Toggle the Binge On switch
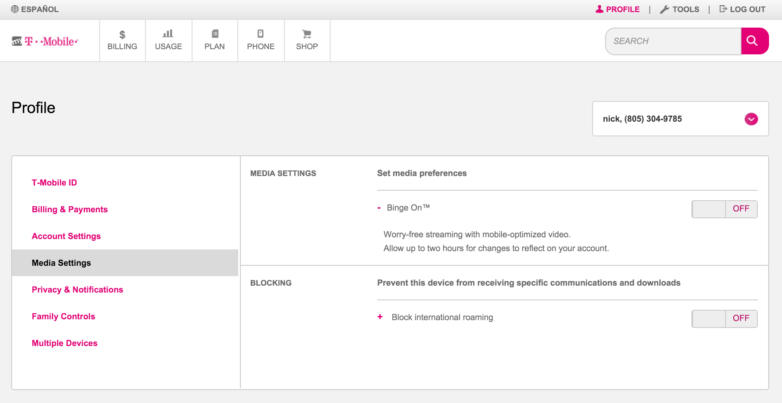The height and width of the screenshot is (403, 782). pyautogui.click(x=724, y=209)
